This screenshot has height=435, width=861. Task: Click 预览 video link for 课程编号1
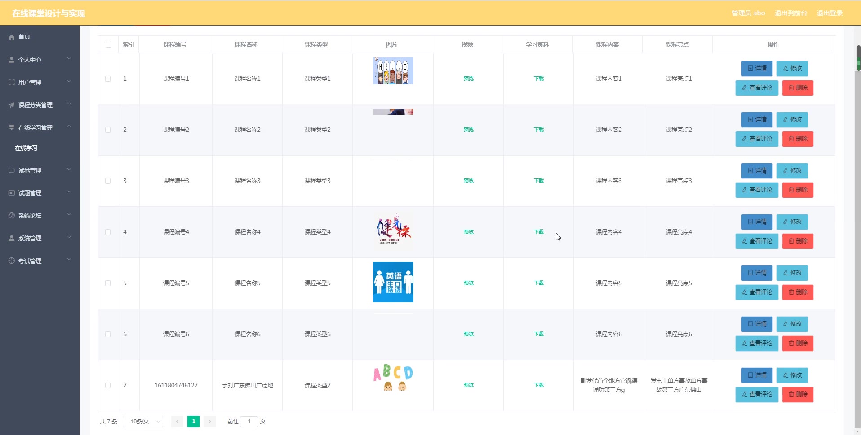(468, 78)
